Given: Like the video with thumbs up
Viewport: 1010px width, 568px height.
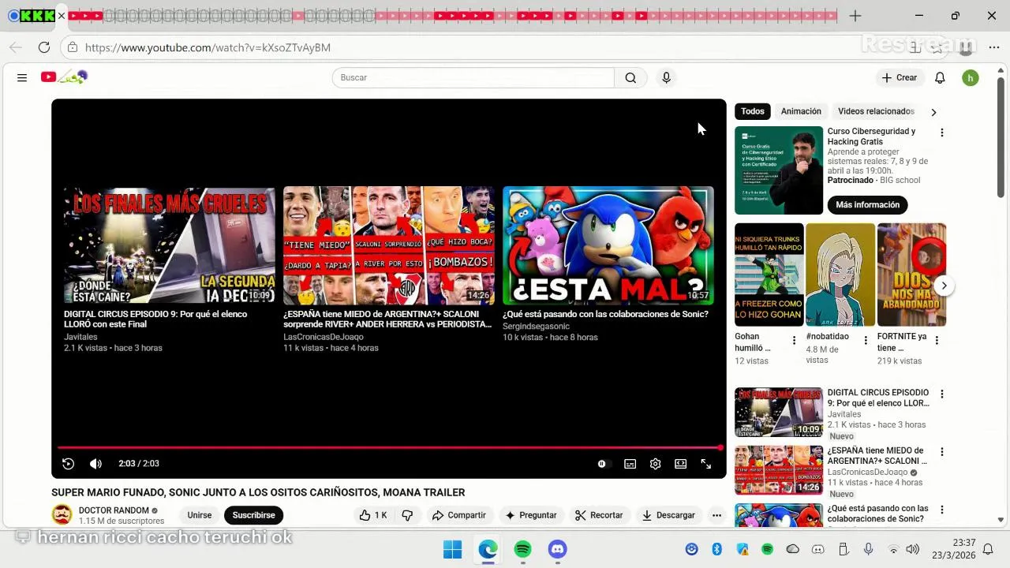Looking at the screenshot, I should tap(373, 515).
